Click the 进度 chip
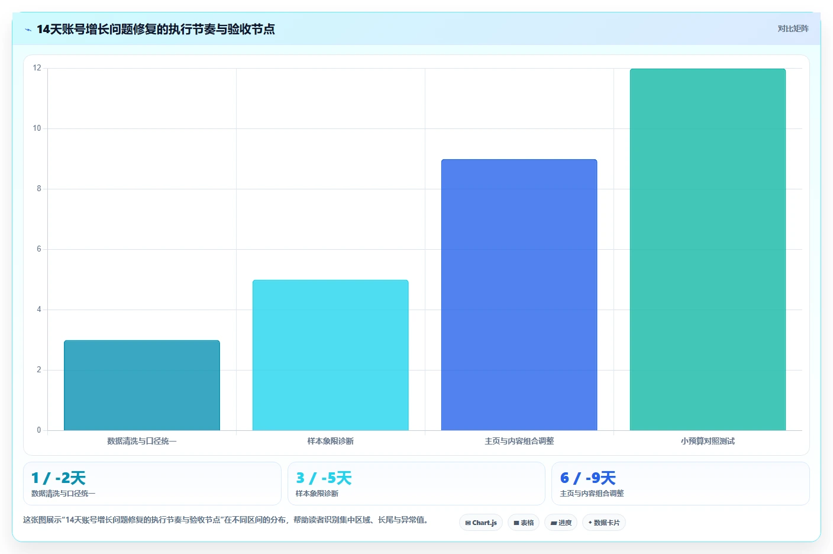The height and width of the screenshot is (554, 833). 561,523
